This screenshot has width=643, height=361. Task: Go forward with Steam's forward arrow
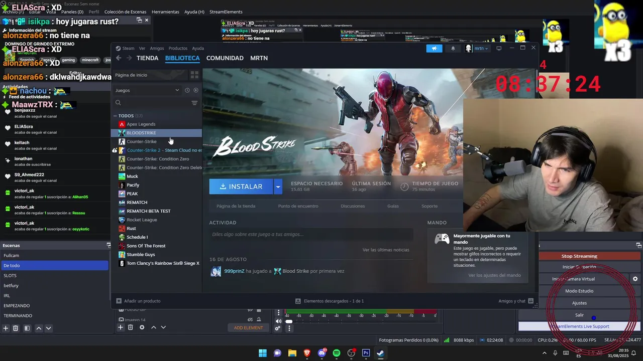pyautogui.click(x=129, y=58)
